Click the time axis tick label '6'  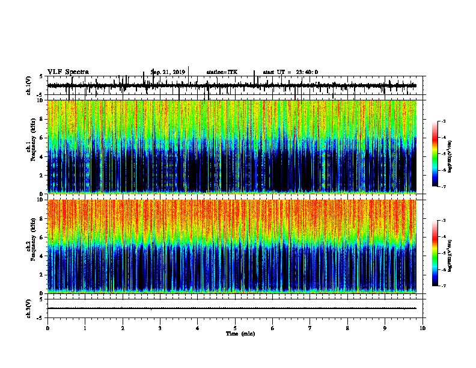tap(273, 328)
